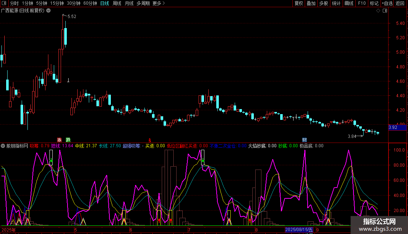
Task: Click the 100.0 indicator axis label
Action: click(x=399, y=150)
